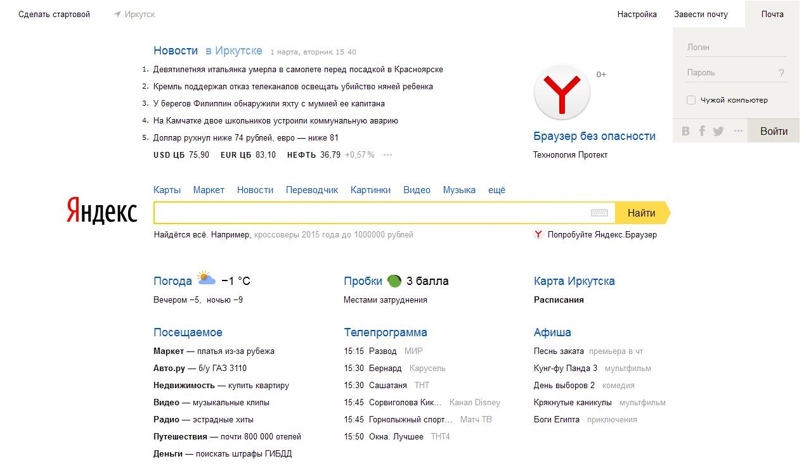Image resolution: width=811 pixels, height=473 pixels.
Task: Tick the Чужой компьютер checkbox
Action: [691, 100]
